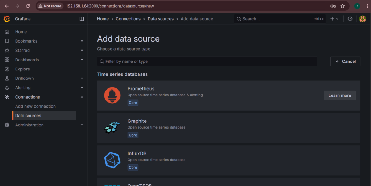The height and width of the screenshot is (186, 371).
Task: Open Add new connection submenu item
Action: click(x=36, y=106)
